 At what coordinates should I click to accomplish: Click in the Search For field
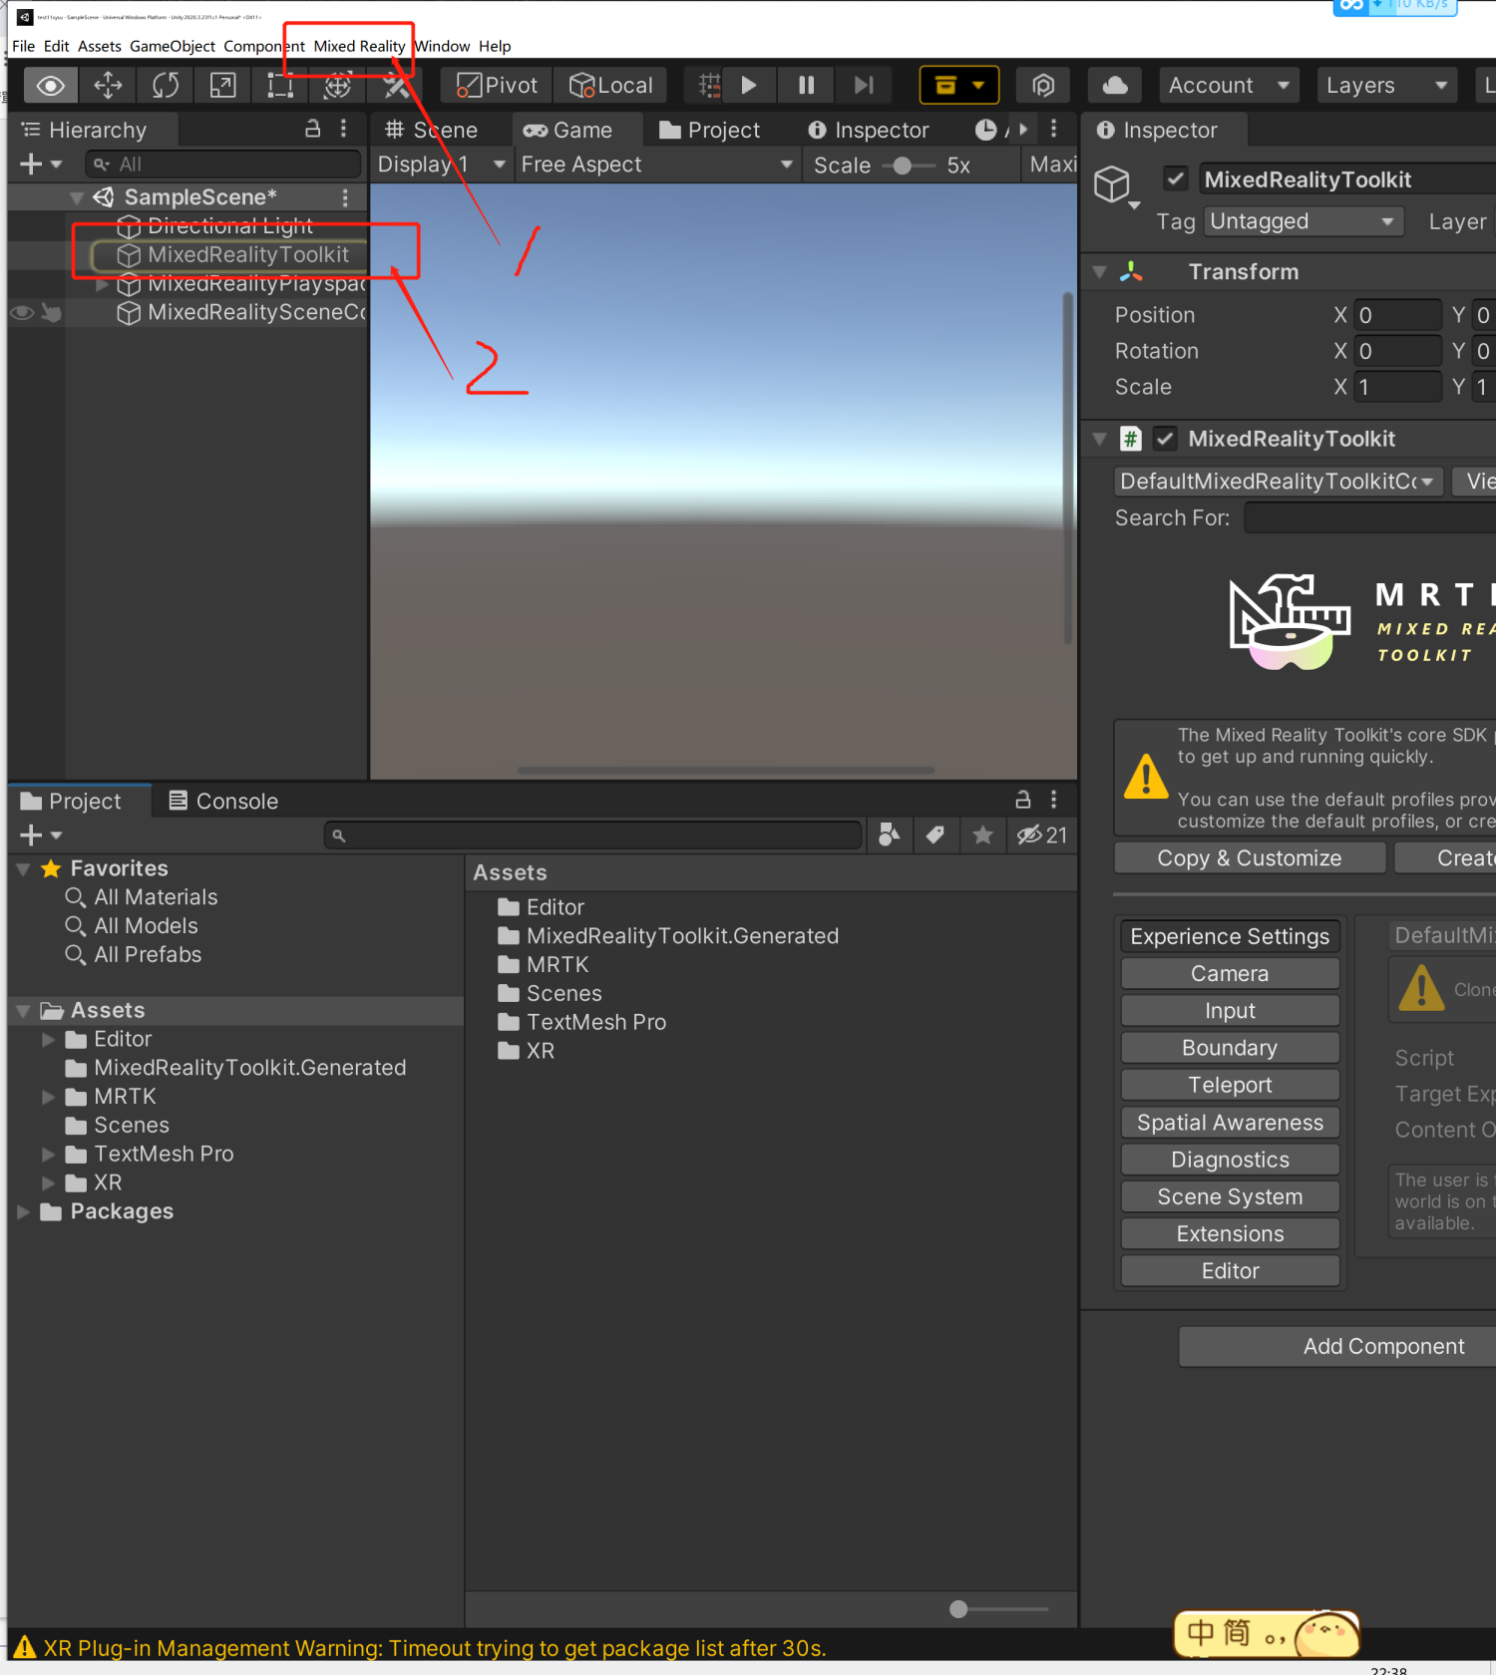click(x=1369, y=518)
